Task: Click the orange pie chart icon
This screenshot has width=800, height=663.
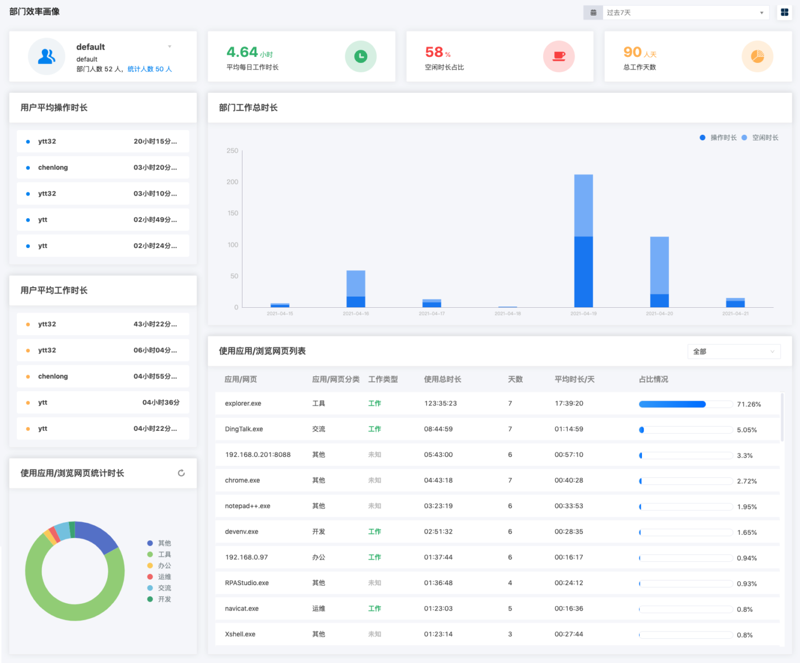Action: pos(757,56)
